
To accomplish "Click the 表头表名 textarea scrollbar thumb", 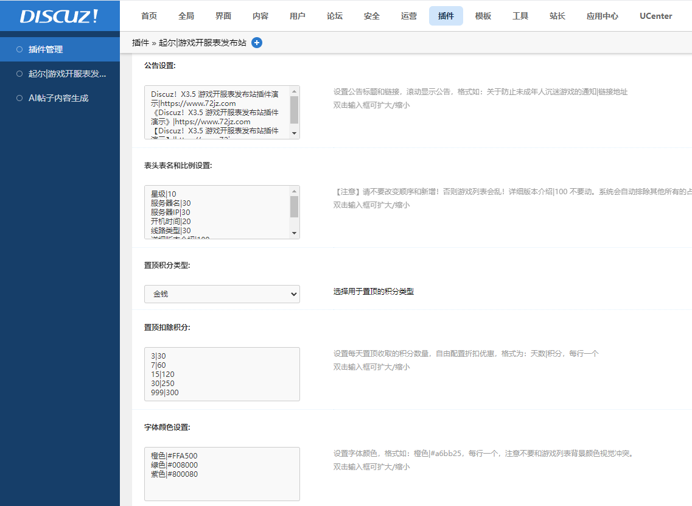I will pos(295,206).
